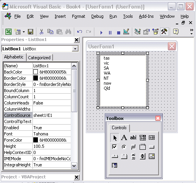
Task: Open Object Browser toolbar icon
Action: pyautogui.click(x=155, y=32)
